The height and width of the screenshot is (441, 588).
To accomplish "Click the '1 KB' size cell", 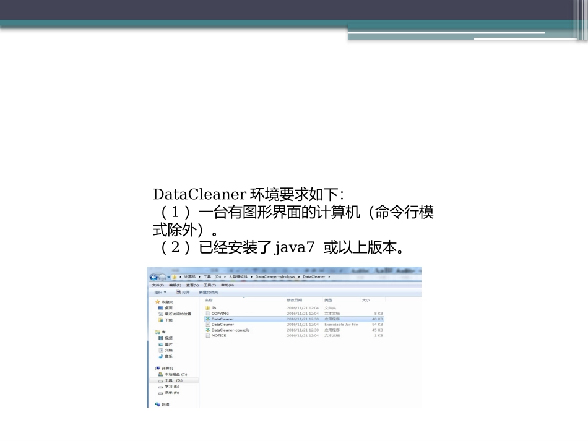I will (378, 335).
